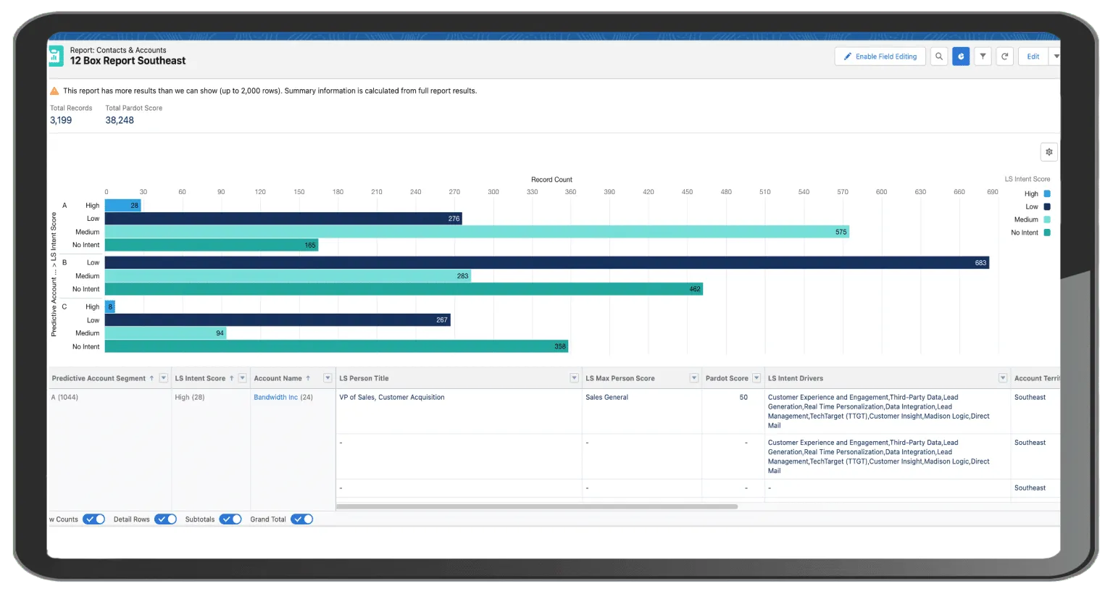The width and height of the screenshot is (1113, 594).
Task: Open LS Intent Score column menu
Action: pos(243,378)
